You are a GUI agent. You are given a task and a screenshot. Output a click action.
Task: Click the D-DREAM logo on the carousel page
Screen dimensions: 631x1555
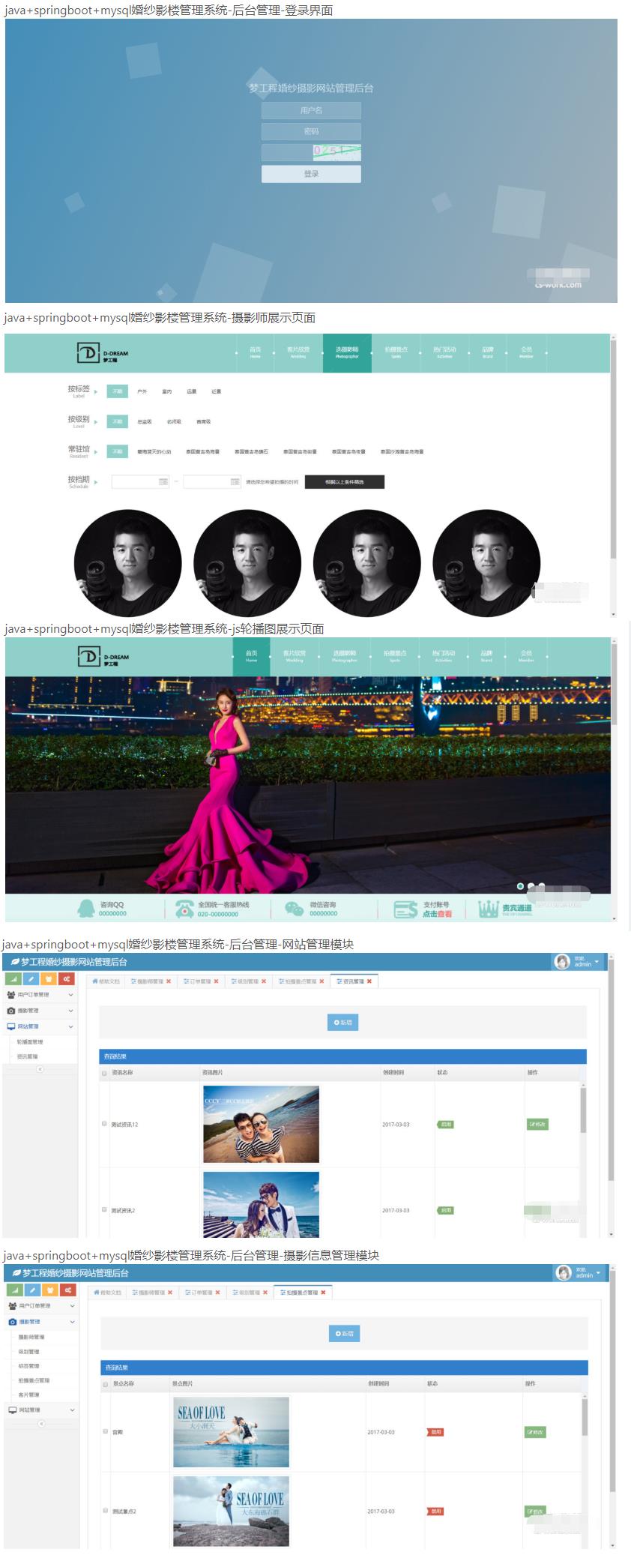[103, 657]
